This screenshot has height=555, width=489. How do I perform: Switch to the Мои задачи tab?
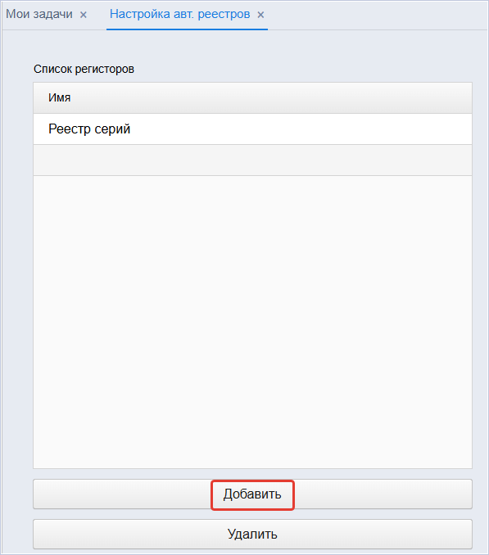pyautogui.click(x=39, y=14)
